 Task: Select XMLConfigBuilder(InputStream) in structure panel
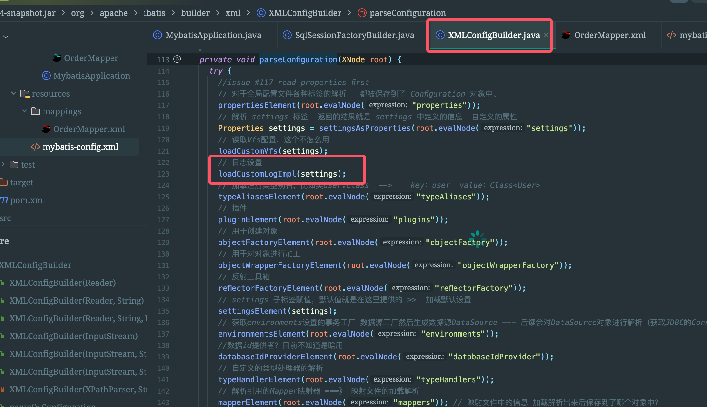(x=73, y=336)
